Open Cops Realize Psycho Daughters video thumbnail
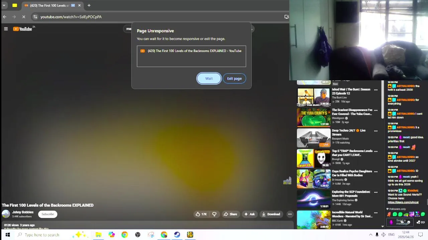 [314, 179]
